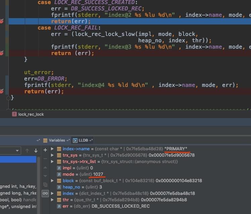Click the trx_sys variable struct icon
251x214 pixels.
click(x=59, y=155)
